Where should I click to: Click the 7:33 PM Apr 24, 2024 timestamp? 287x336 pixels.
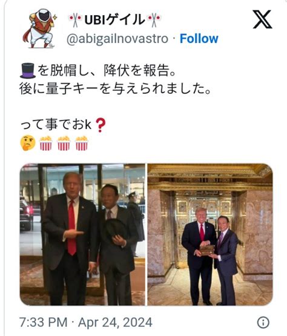[86, 322]
